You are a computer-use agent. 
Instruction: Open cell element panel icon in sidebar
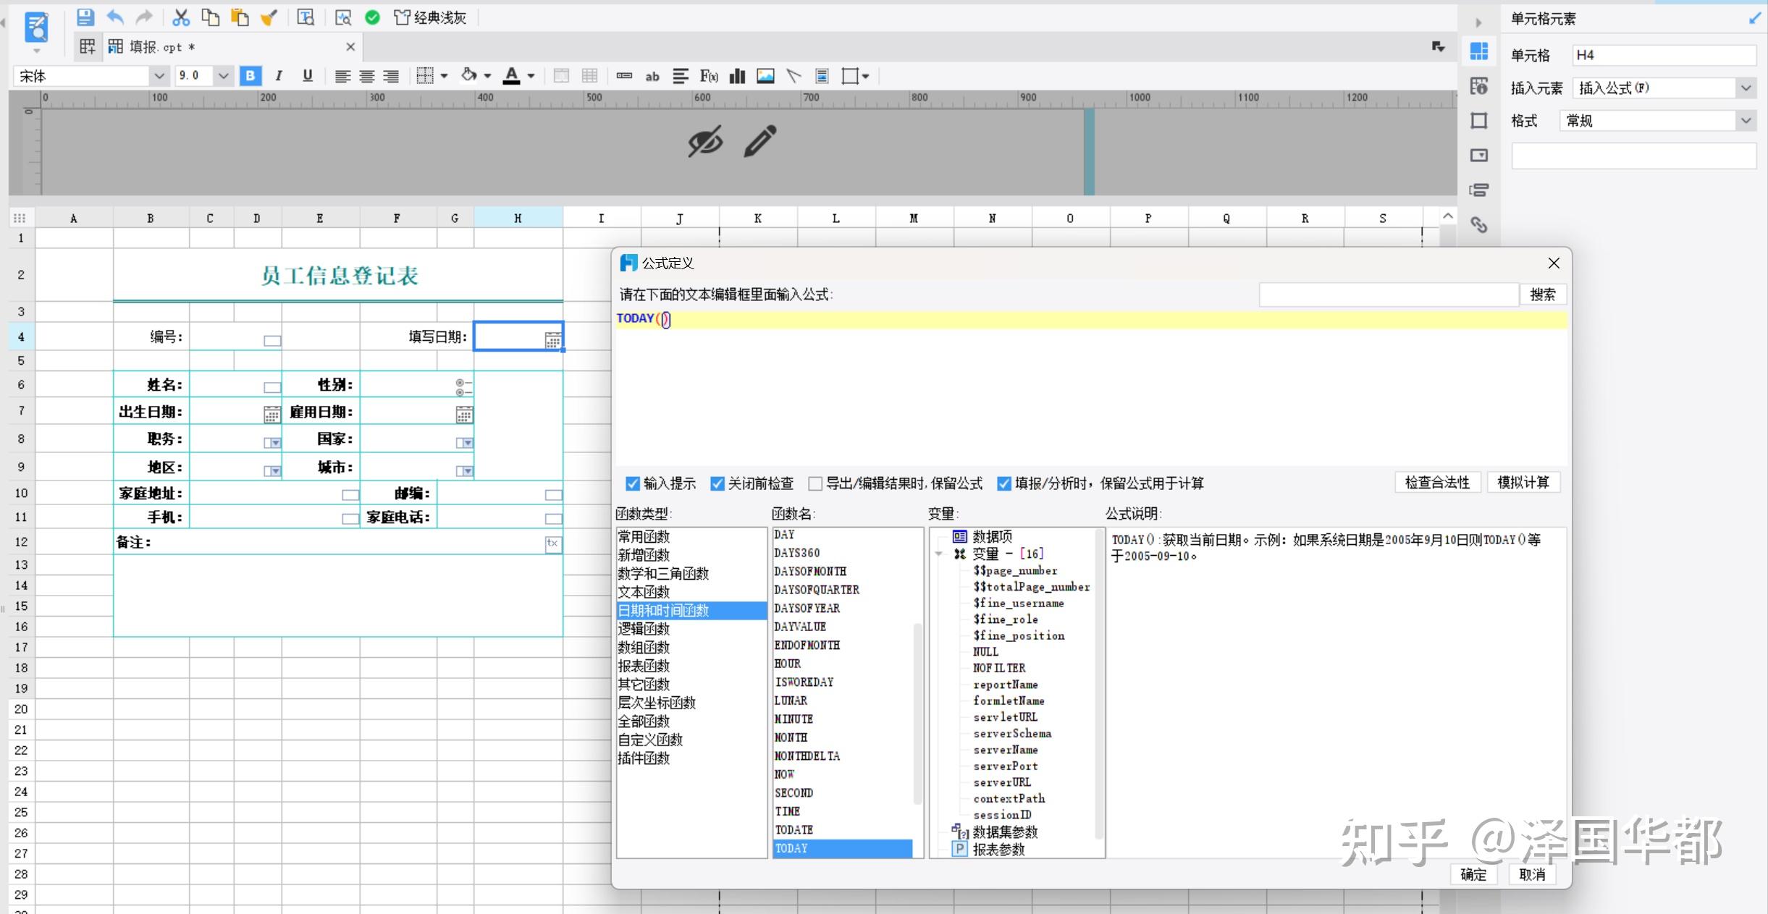coord(1479,51)
